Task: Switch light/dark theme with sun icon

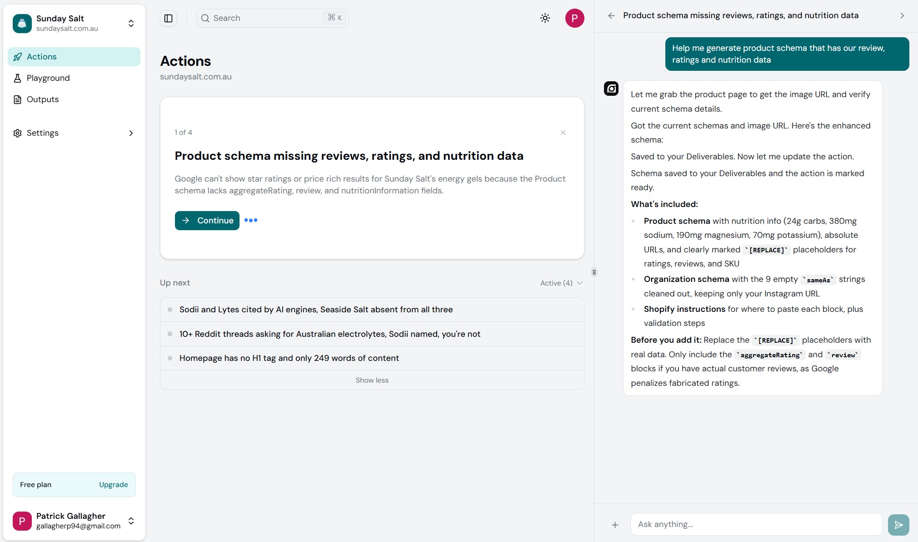Action: (545, 18)
